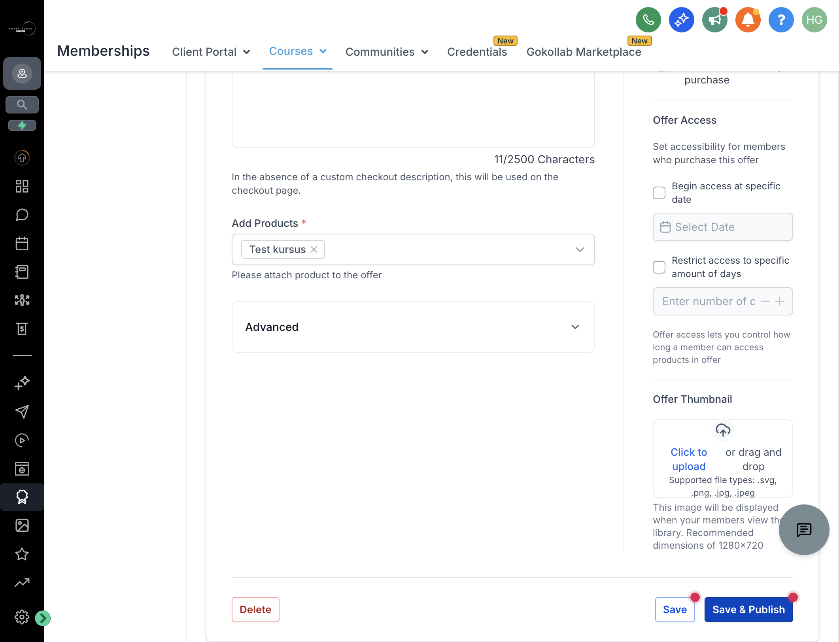This screenshot has height=642, width=839.
Task: Decrease number of days with minus
Action: click(x=765, y=301)
